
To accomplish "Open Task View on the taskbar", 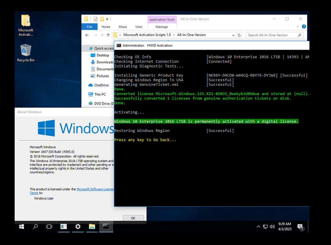I will (x=49, y=227).
